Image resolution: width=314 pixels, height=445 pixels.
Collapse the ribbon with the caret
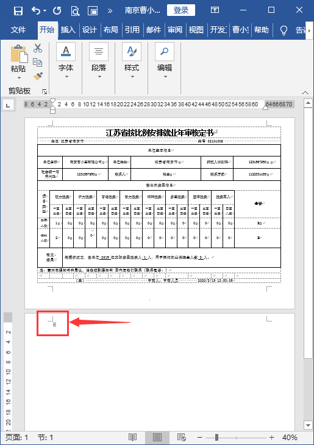pyautogui.click(x=305, y=92)
